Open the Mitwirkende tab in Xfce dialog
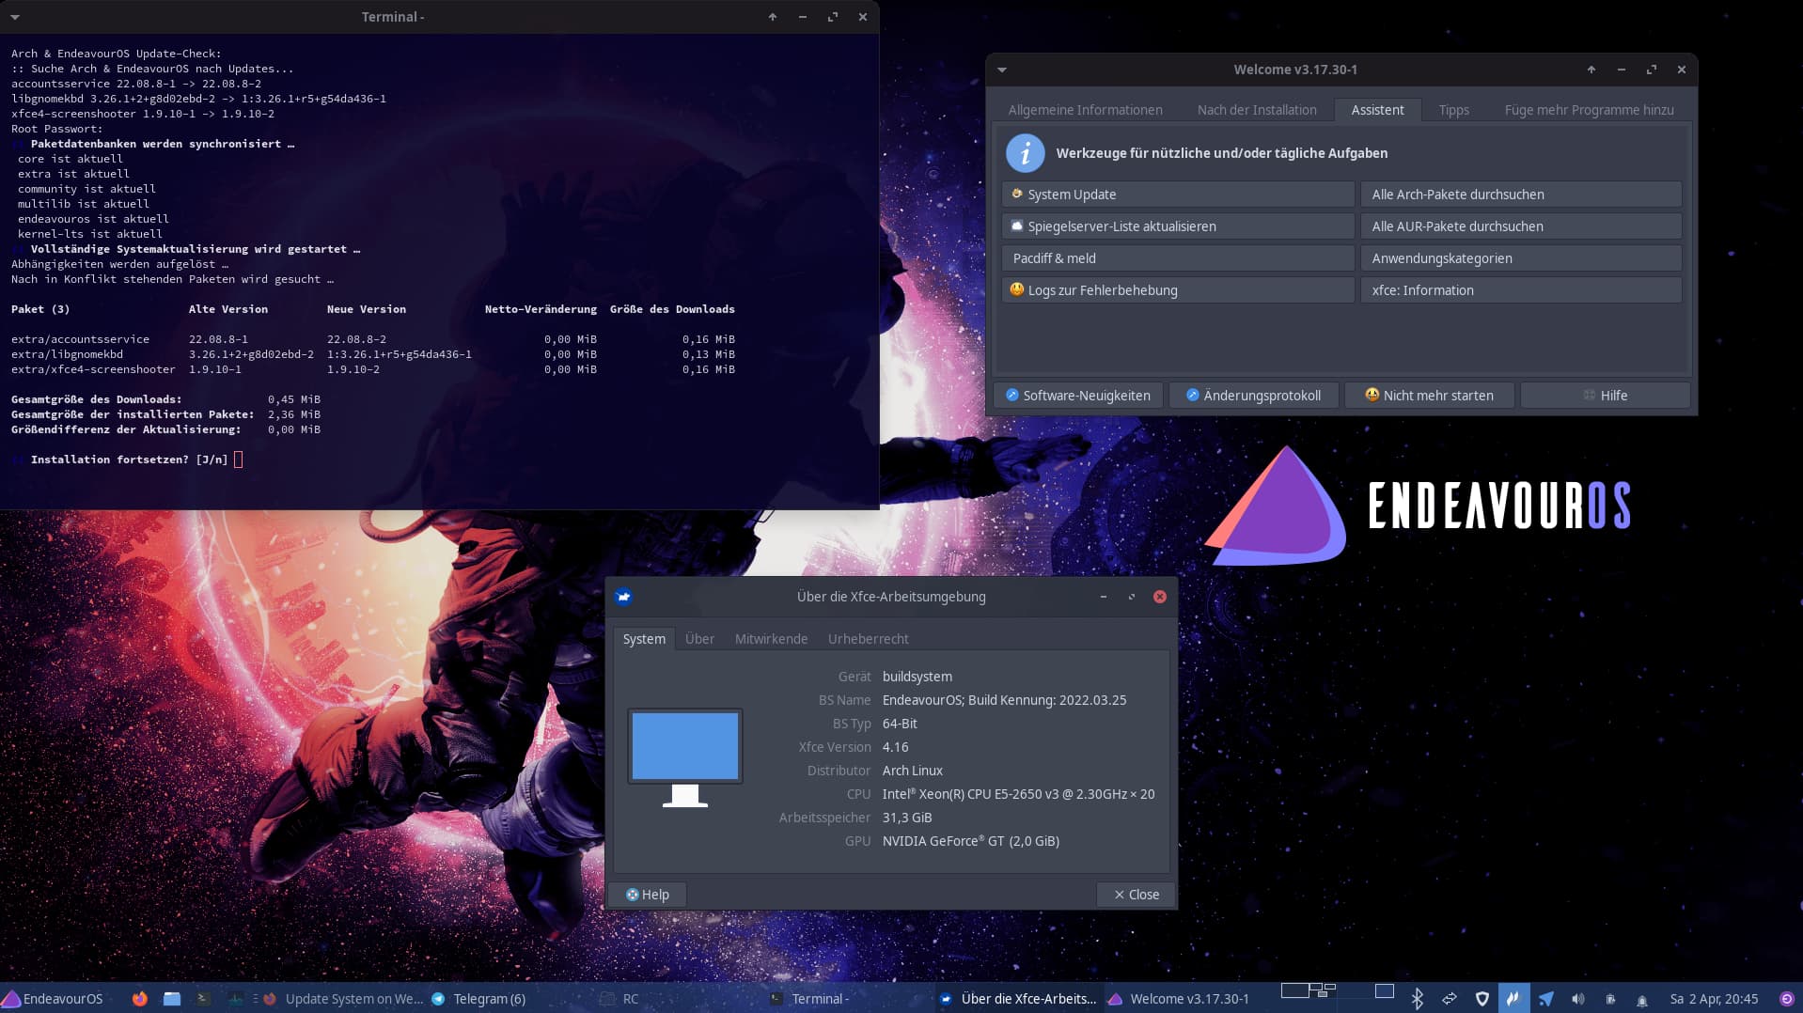This screenshot has width=1803, height=1013. tap(770, 639)
